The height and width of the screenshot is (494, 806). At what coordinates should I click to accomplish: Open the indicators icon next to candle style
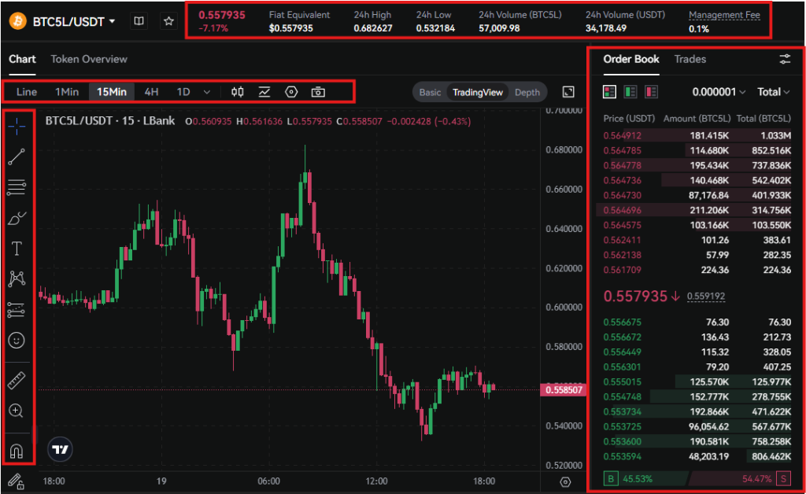264,92
